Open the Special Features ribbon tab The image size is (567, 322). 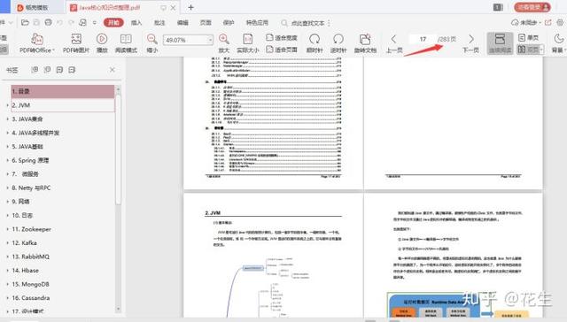(x=257, y=23)
